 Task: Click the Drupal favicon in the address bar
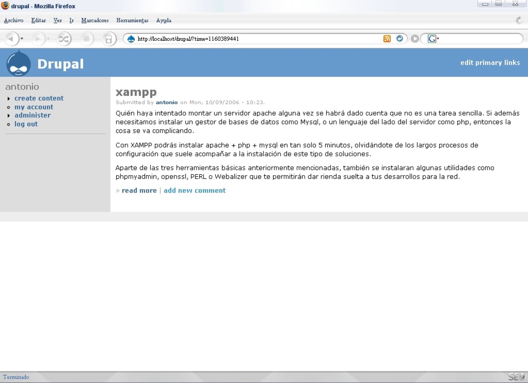tap(131, 39)
